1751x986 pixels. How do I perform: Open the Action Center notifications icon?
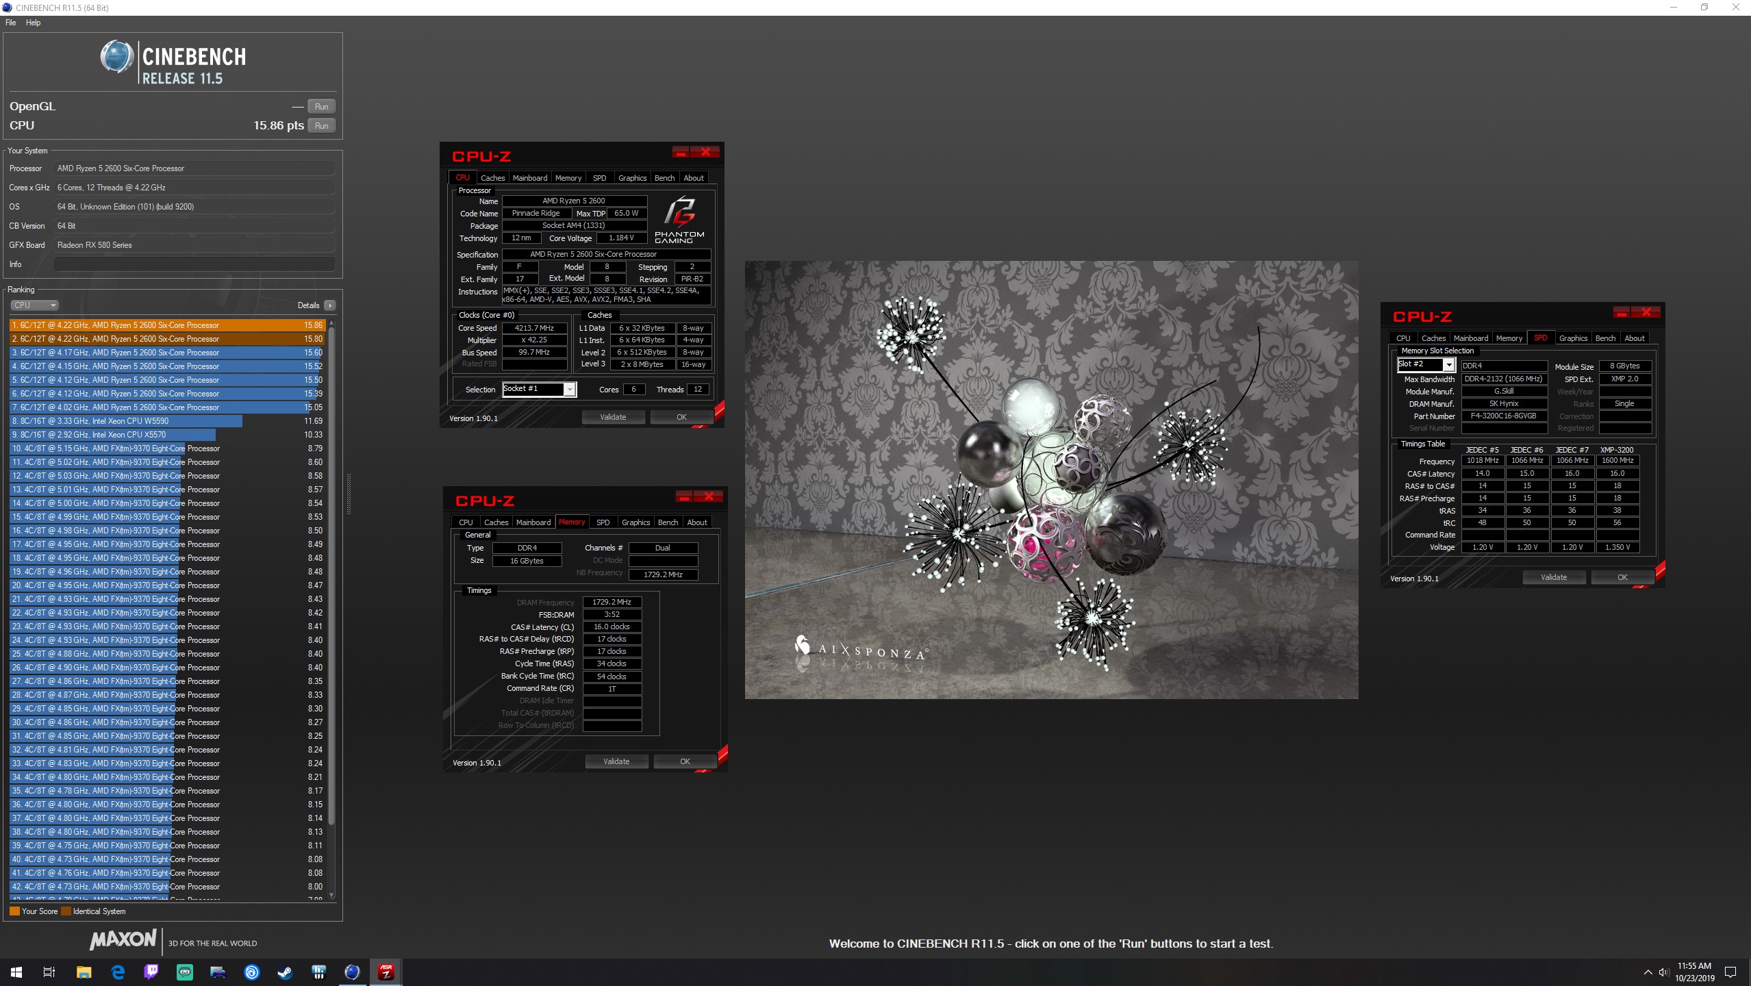tap(1730, 972)
